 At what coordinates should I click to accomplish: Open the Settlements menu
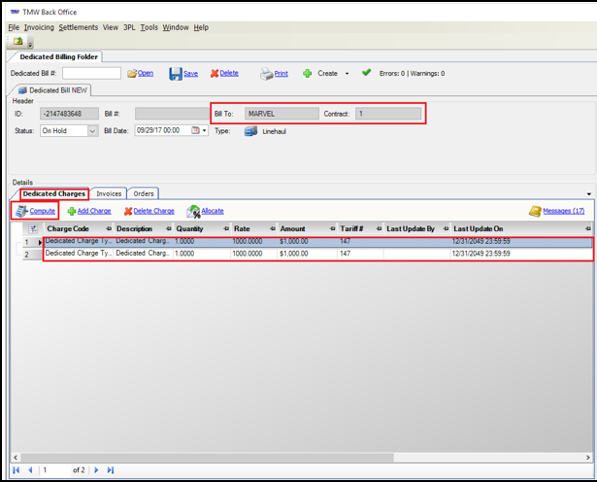[x=78, y=27]
